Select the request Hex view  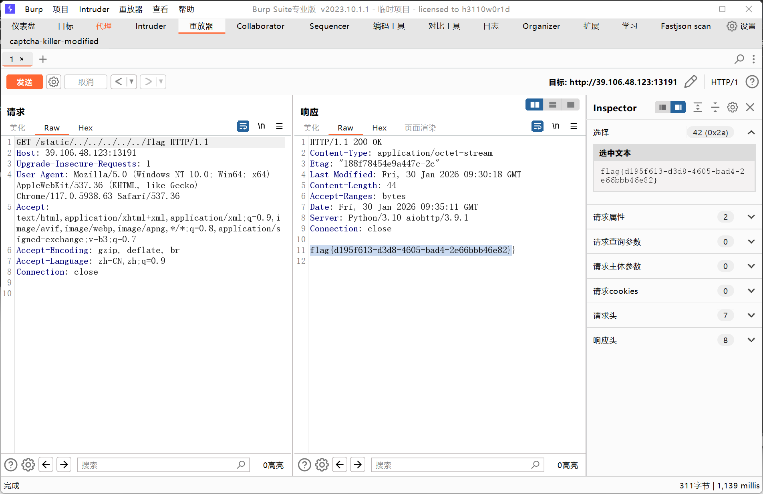[x=85, y=128]
